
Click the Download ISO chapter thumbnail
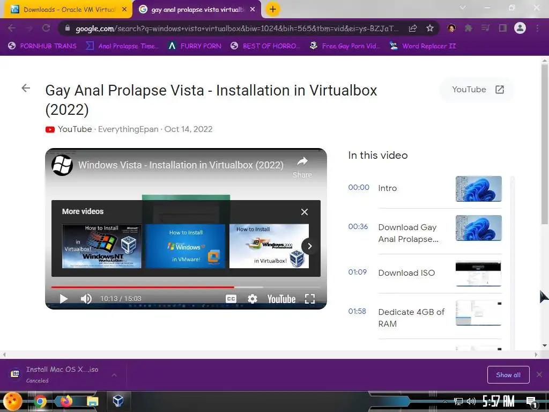coord(478,274)
